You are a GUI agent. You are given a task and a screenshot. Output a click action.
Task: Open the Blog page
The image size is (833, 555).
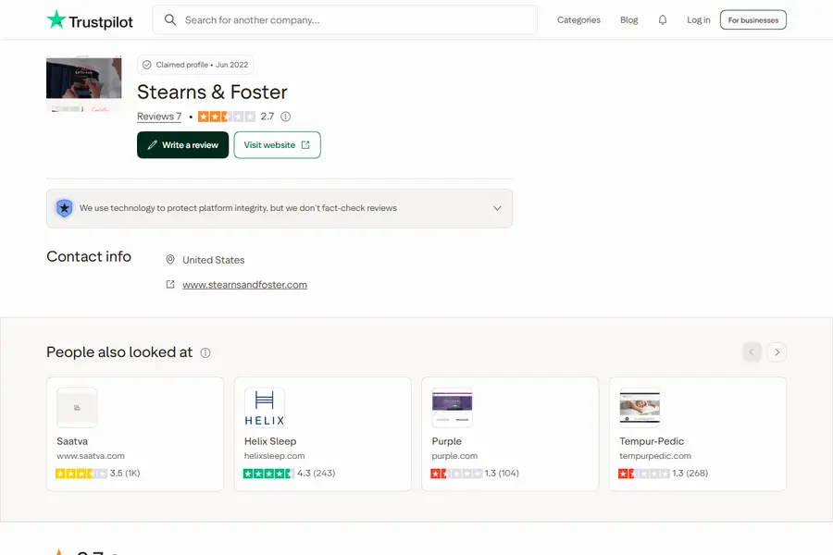[629, 20]
